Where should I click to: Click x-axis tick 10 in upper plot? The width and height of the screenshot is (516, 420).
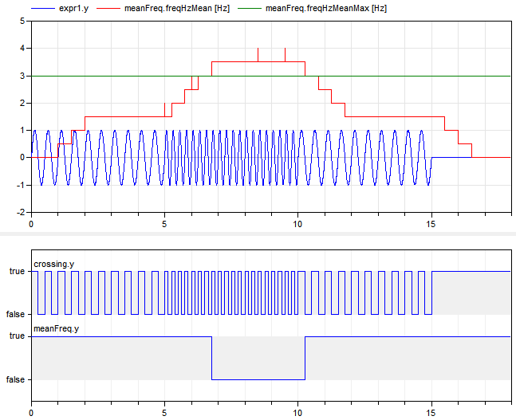click(297, 225)
